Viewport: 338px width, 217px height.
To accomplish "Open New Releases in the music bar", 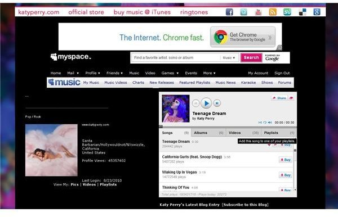I will pos(162,83).
